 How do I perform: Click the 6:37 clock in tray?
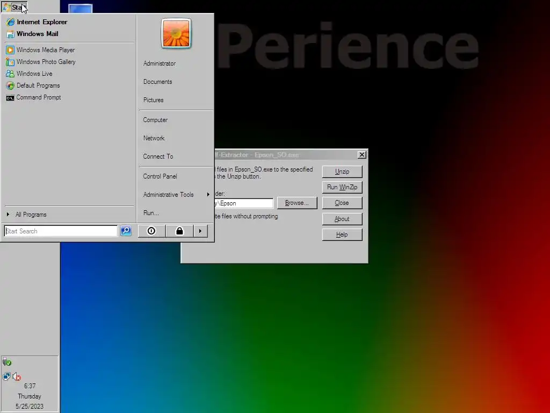click(30, 386)
